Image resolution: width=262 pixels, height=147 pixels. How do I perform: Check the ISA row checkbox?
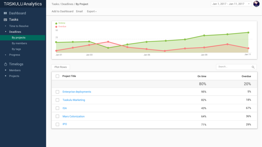(58, 108)
